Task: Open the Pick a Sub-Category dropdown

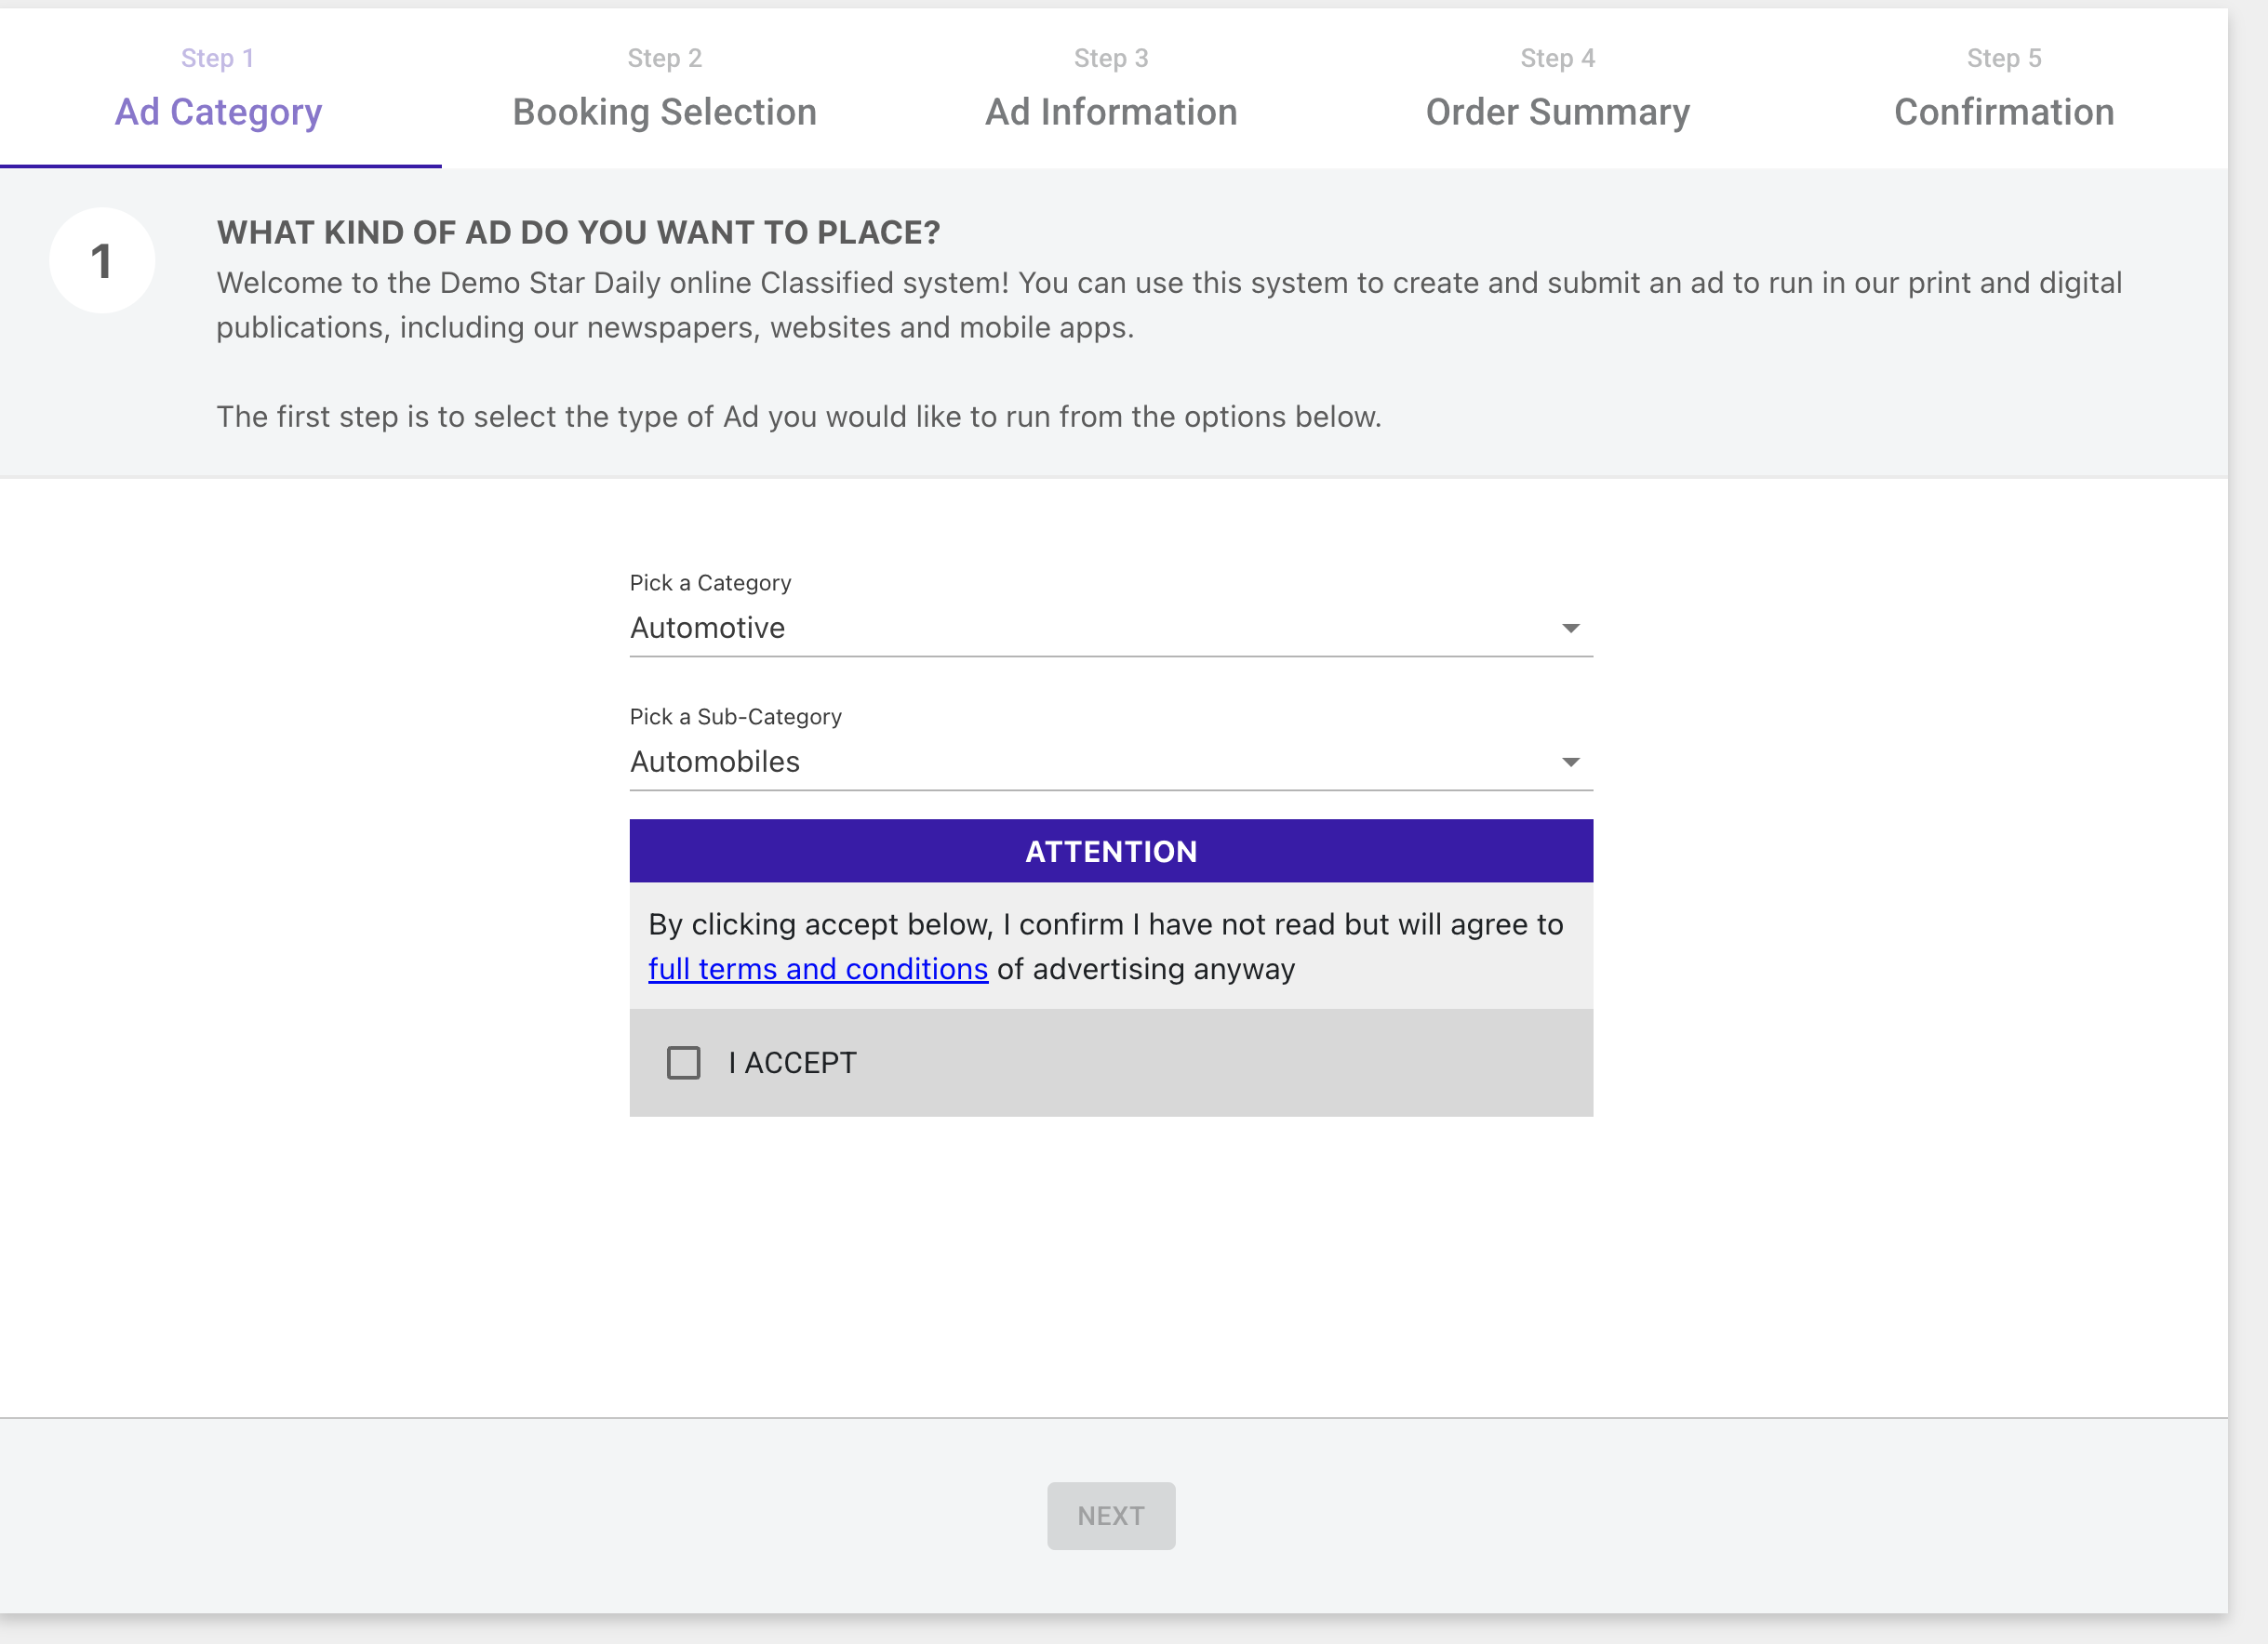Action: (1110, 762)
